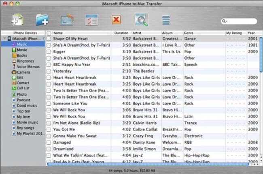
Task: Click the "Hip-Hop/Rap" genre for What We Talkin' About
Action: [197, 155]
